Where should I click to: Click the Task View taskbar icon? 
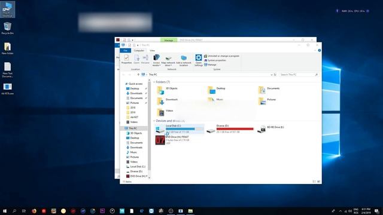click(x=24, y=211)
